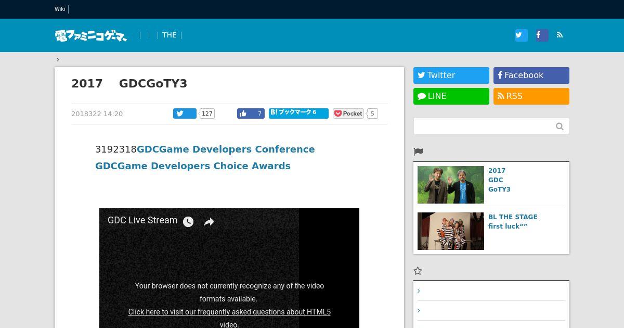Click the GDC Live Stream video title
The height and width of the screenshot is (328, 624).
tap(142, 220)
